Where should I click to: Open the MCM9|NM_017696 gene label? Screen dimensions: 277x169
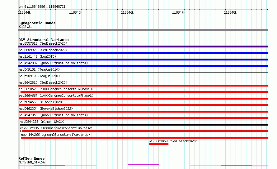32,162
